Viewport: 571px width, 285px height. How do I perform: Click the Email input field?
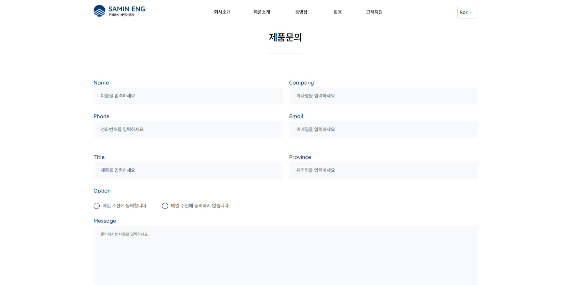coord(383,130)
